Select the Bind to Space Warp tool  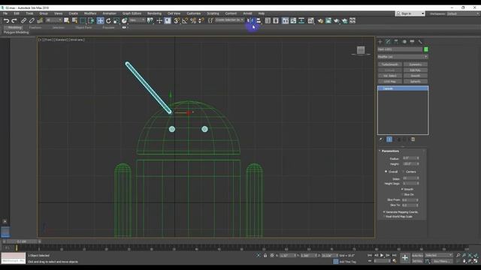(40, 20)
